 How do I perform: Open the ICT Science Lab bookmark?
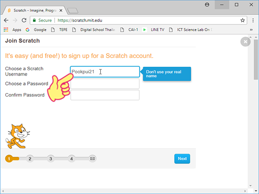[x=190, y=30]
